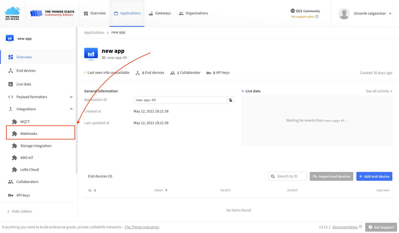The height and width of the screenshot is (233, 399).
Task: Open the Gateways top navigation tab
Action: (160, 13)
